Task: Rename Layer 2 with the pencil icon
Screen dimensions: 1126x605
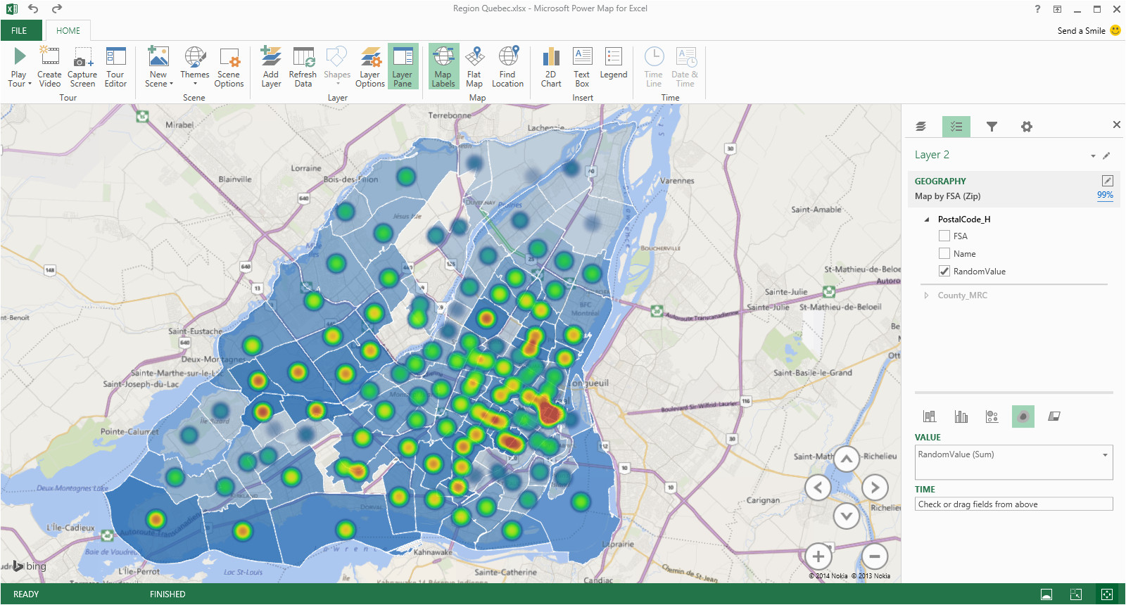Action: 1106,155
